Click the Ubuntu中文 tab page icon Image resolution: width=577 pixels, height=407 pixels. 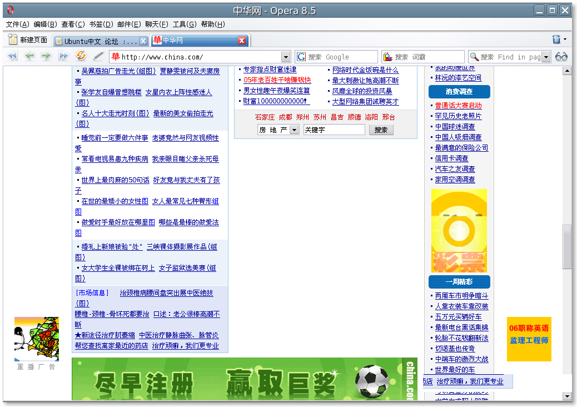pyautogui.click(x=59, y=42)
